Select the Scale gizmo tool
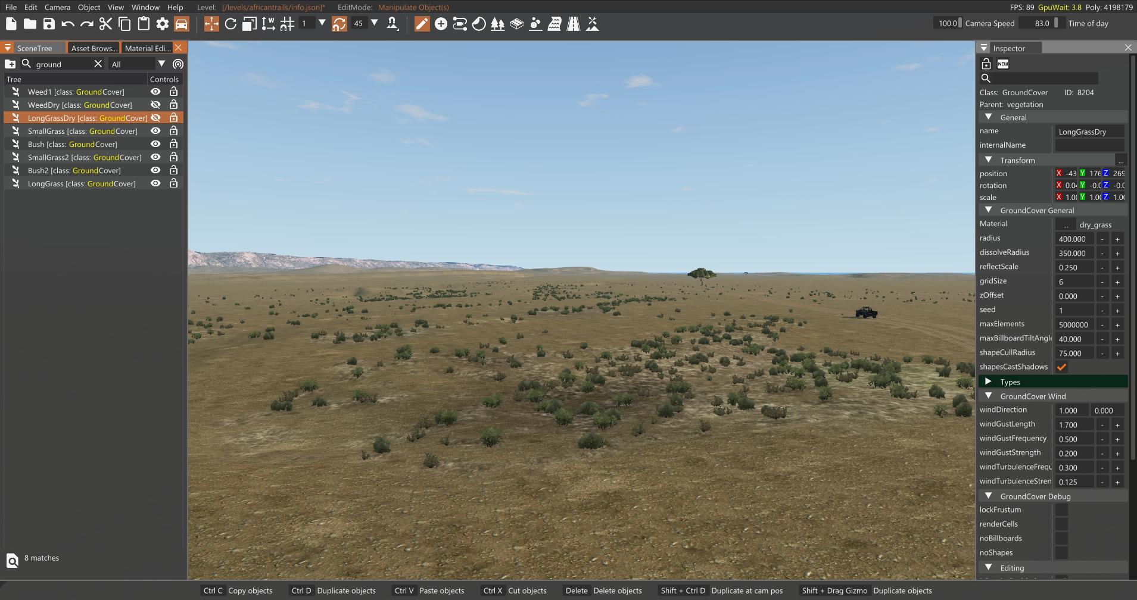1137x600 pixels. tap(250, 24)
